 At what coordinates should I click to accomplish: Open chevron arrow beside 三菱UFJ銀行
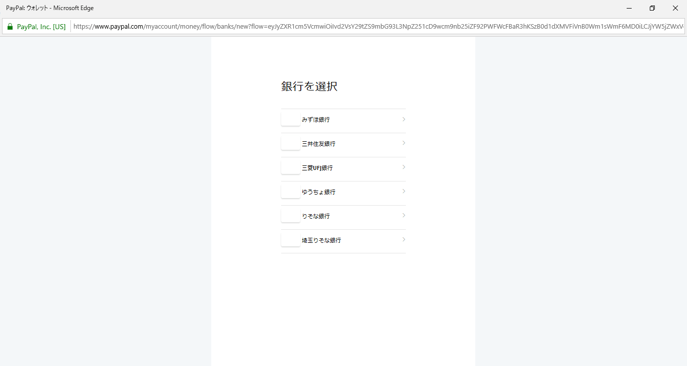404,167
